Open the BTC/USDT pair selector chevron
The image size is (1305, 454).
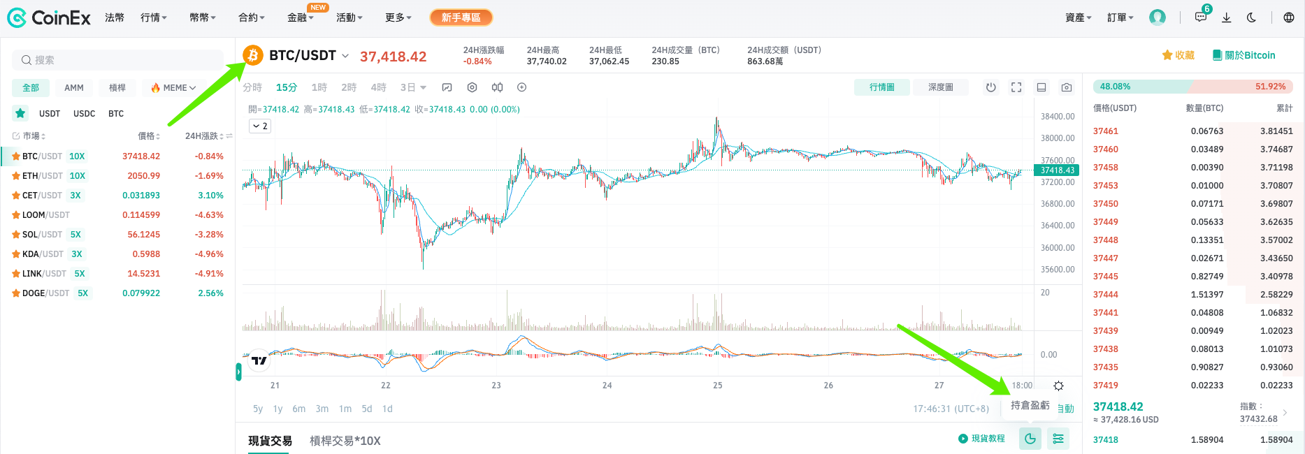345,56
